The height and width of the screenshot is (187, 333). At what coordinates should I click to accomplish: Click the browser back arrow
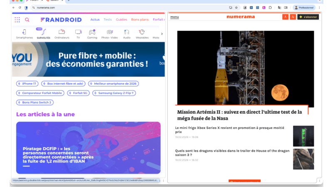(x=14, y=7)
